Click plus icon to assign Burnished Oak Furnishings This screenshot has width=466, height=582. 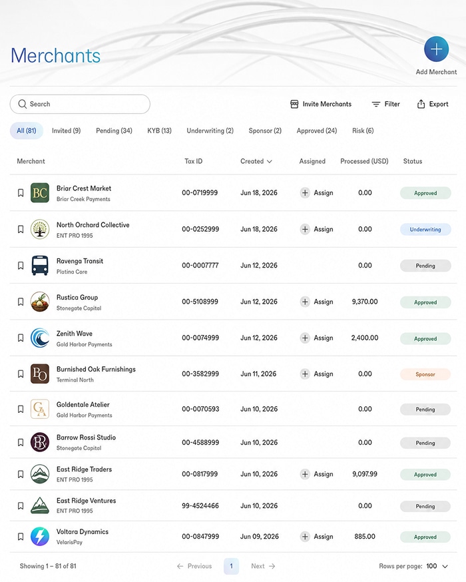tap(305, 374)
